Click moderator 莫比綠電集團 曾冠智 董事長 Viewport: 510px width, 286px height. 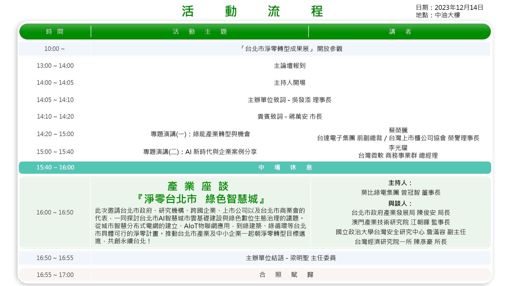[401, 193]
